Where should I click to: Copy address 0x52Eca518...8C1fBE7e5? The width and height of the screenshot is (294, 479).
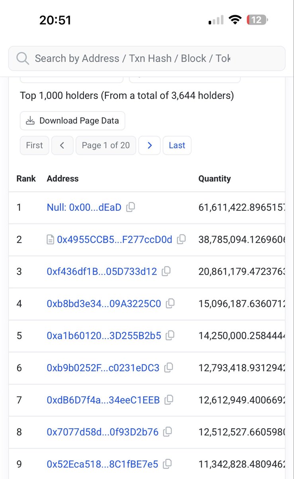point(168,464)
